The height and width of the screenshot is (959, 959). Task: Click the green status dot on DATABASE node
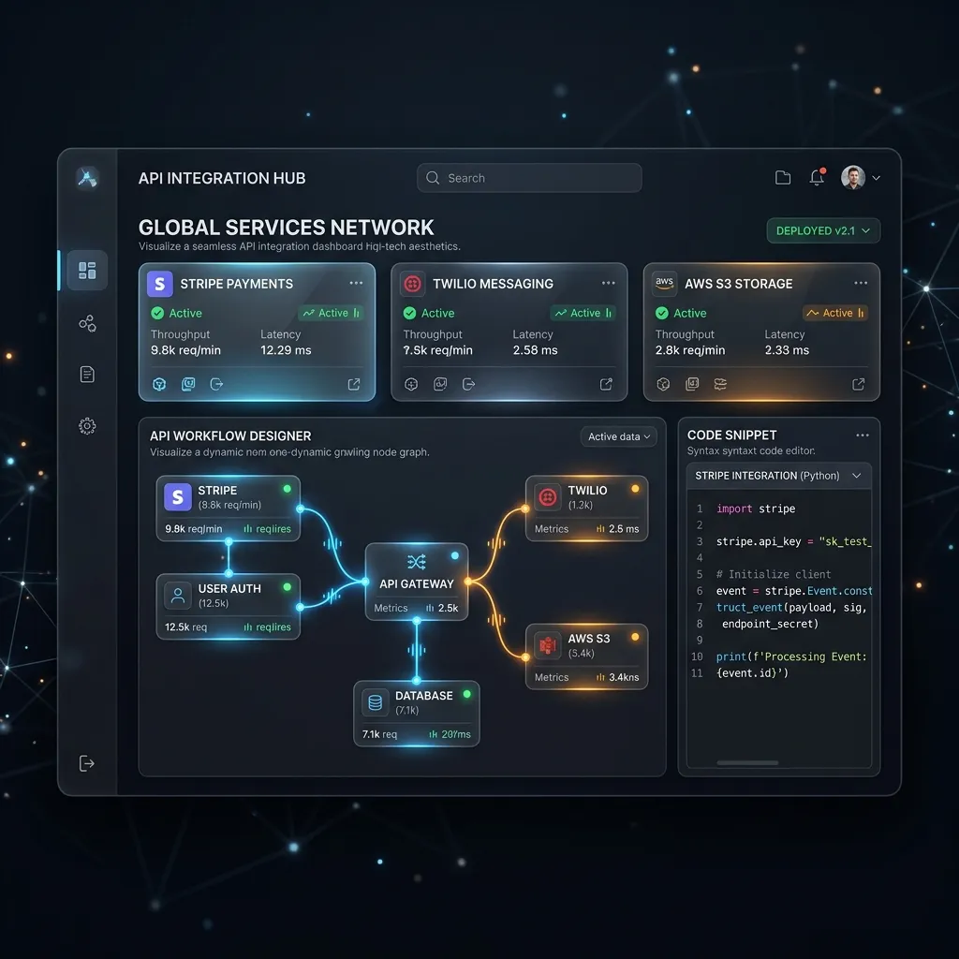point(466,694)
